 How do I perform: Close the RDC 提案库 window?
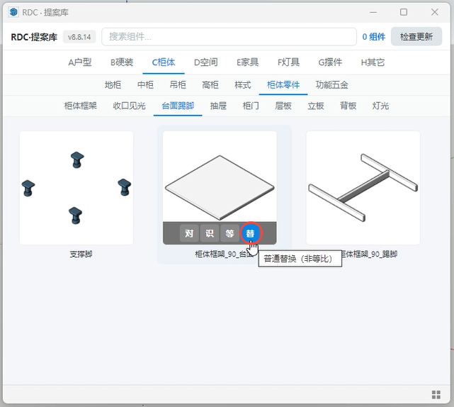435,12
